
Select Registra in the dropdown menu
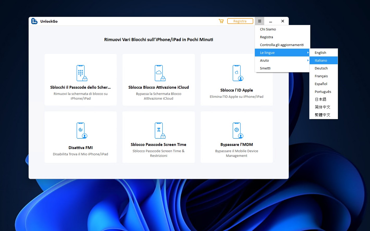click(x=282, y=37)
